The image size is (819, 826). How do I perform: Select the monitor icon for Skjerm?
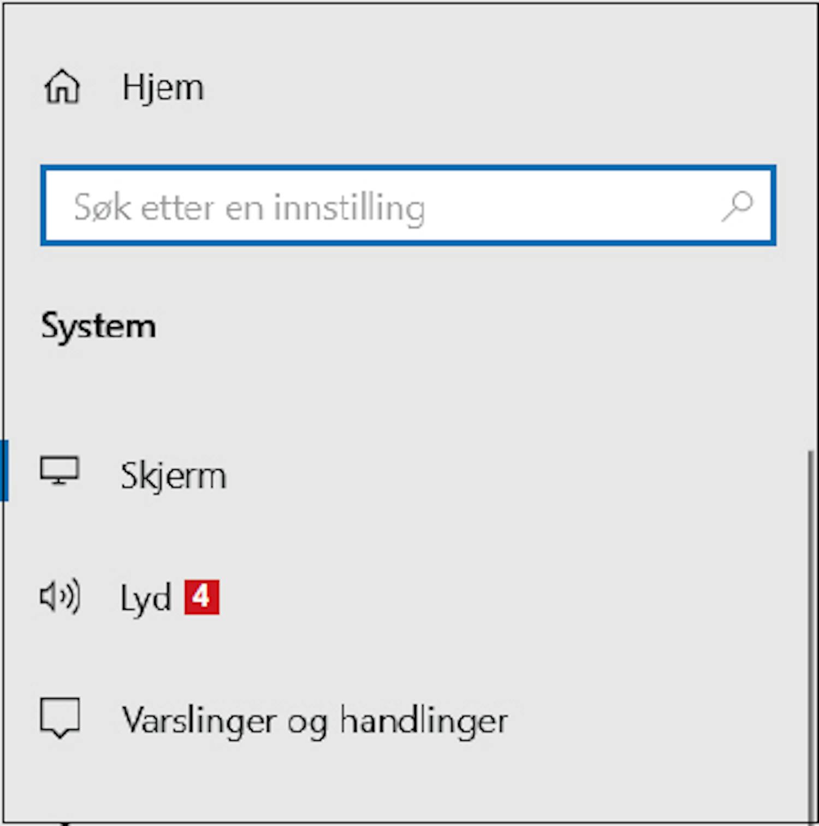(x=60, y=470)
